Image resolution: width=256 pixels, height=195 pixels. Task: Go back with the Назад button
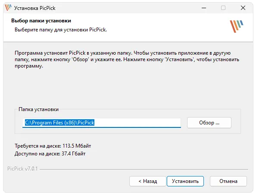(x=147, y=181)
